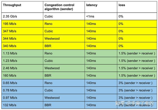The width and height of the screenshot is (158, 110).
Task: Click the Westwood cell in the 344 Mb/s row
Action: (x=52, y=38)
